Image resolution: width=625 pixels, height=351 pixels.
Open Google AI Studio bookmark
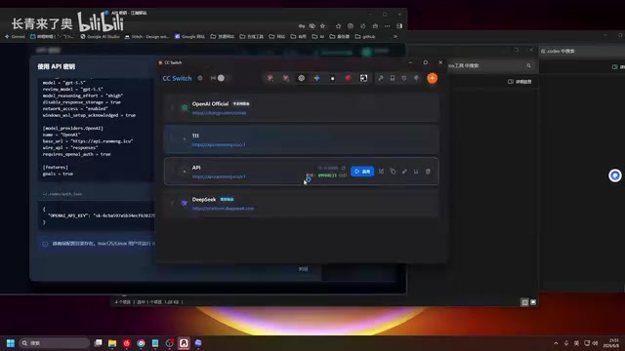pos(100,37)
